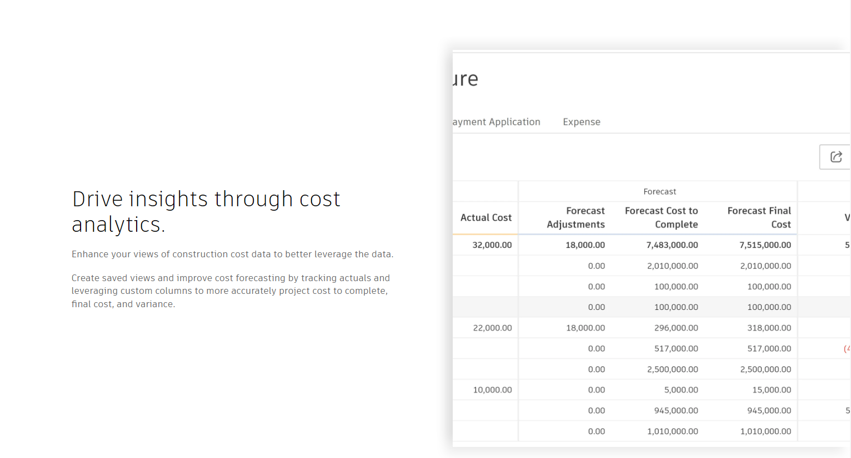Select the Forecast Cost to Complete header
Image resolution: width=851 pixels, height=458 pixels.
click(661, 218)
